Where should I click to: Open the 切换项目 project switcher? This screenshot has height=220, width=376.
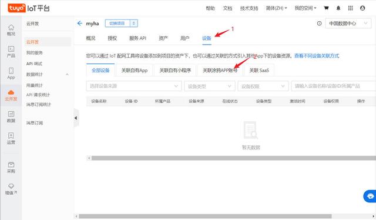[122, 24]
